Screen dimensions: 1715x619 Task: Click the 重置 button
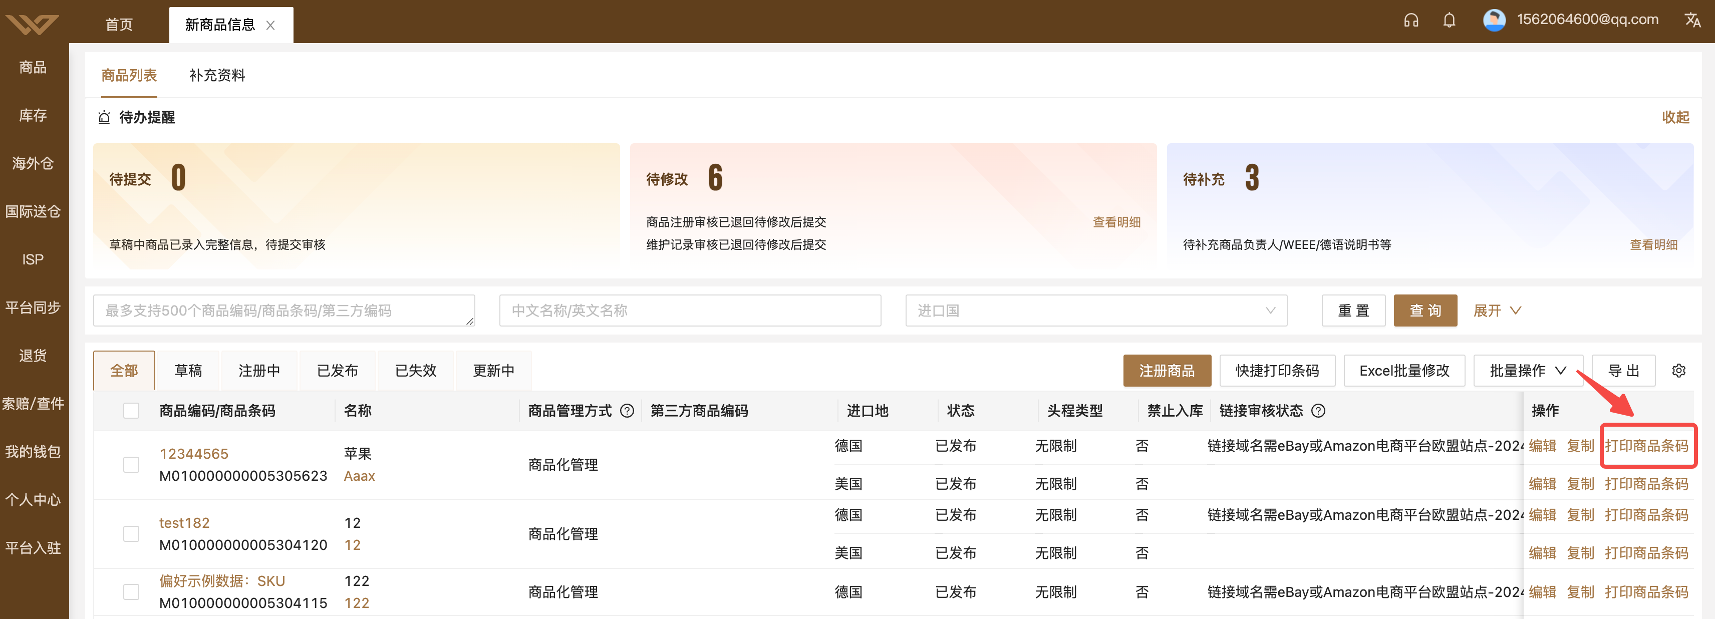1353,311
